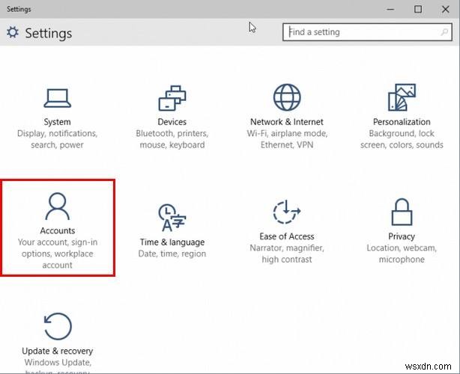
Task: Click the Personalization label
Action: [402, 122]
